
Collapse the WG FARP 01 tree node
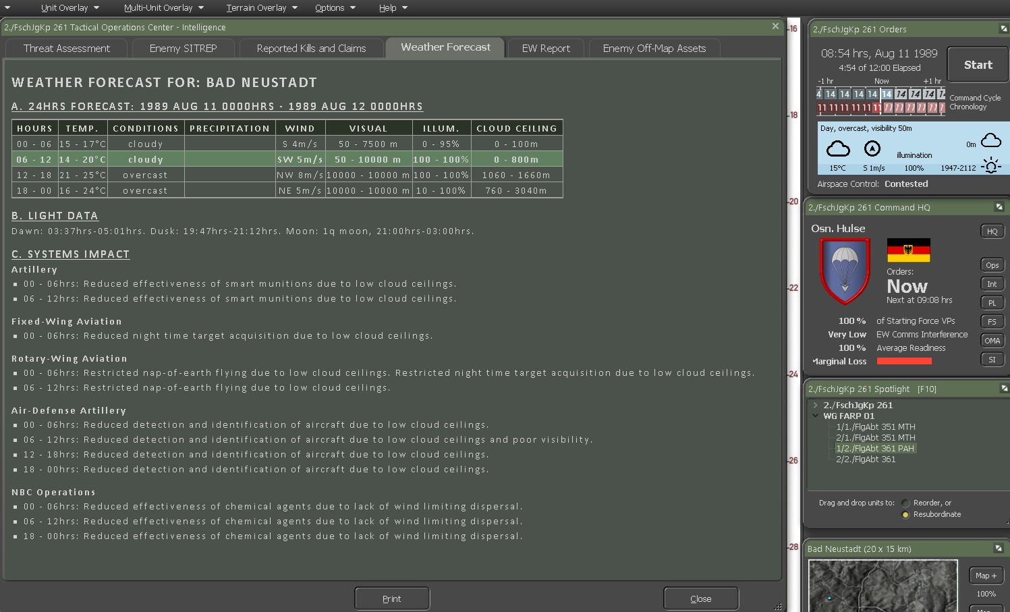pyautogui.click(x=816, y=416)
